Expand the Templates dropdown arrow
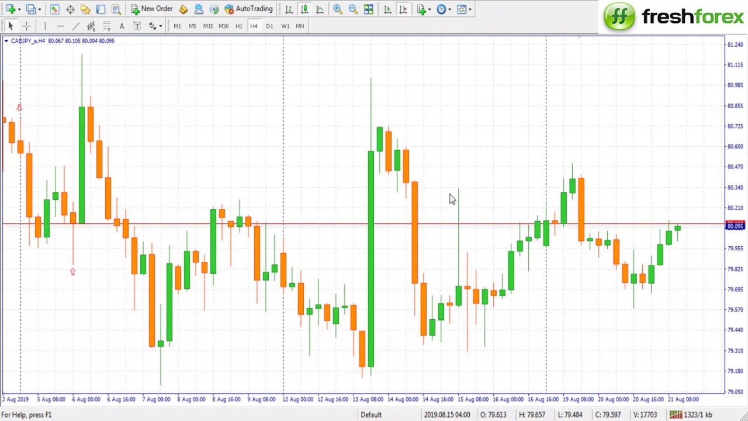 pyautogui.click(x=470, y=9)
